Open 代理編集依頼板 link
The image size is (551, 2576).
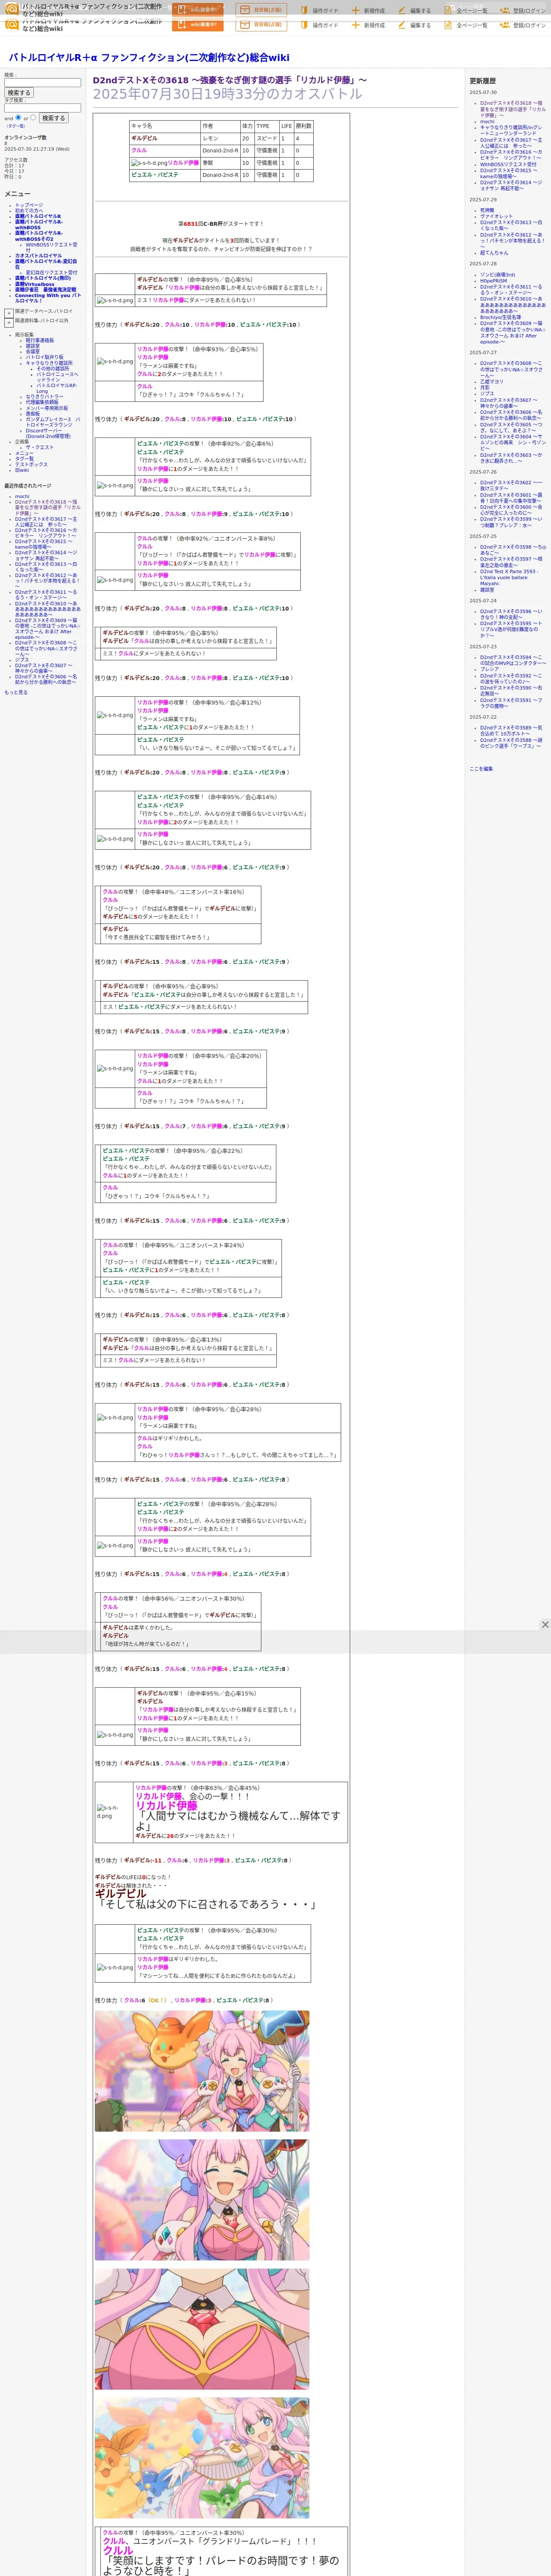tap(42, 403)
